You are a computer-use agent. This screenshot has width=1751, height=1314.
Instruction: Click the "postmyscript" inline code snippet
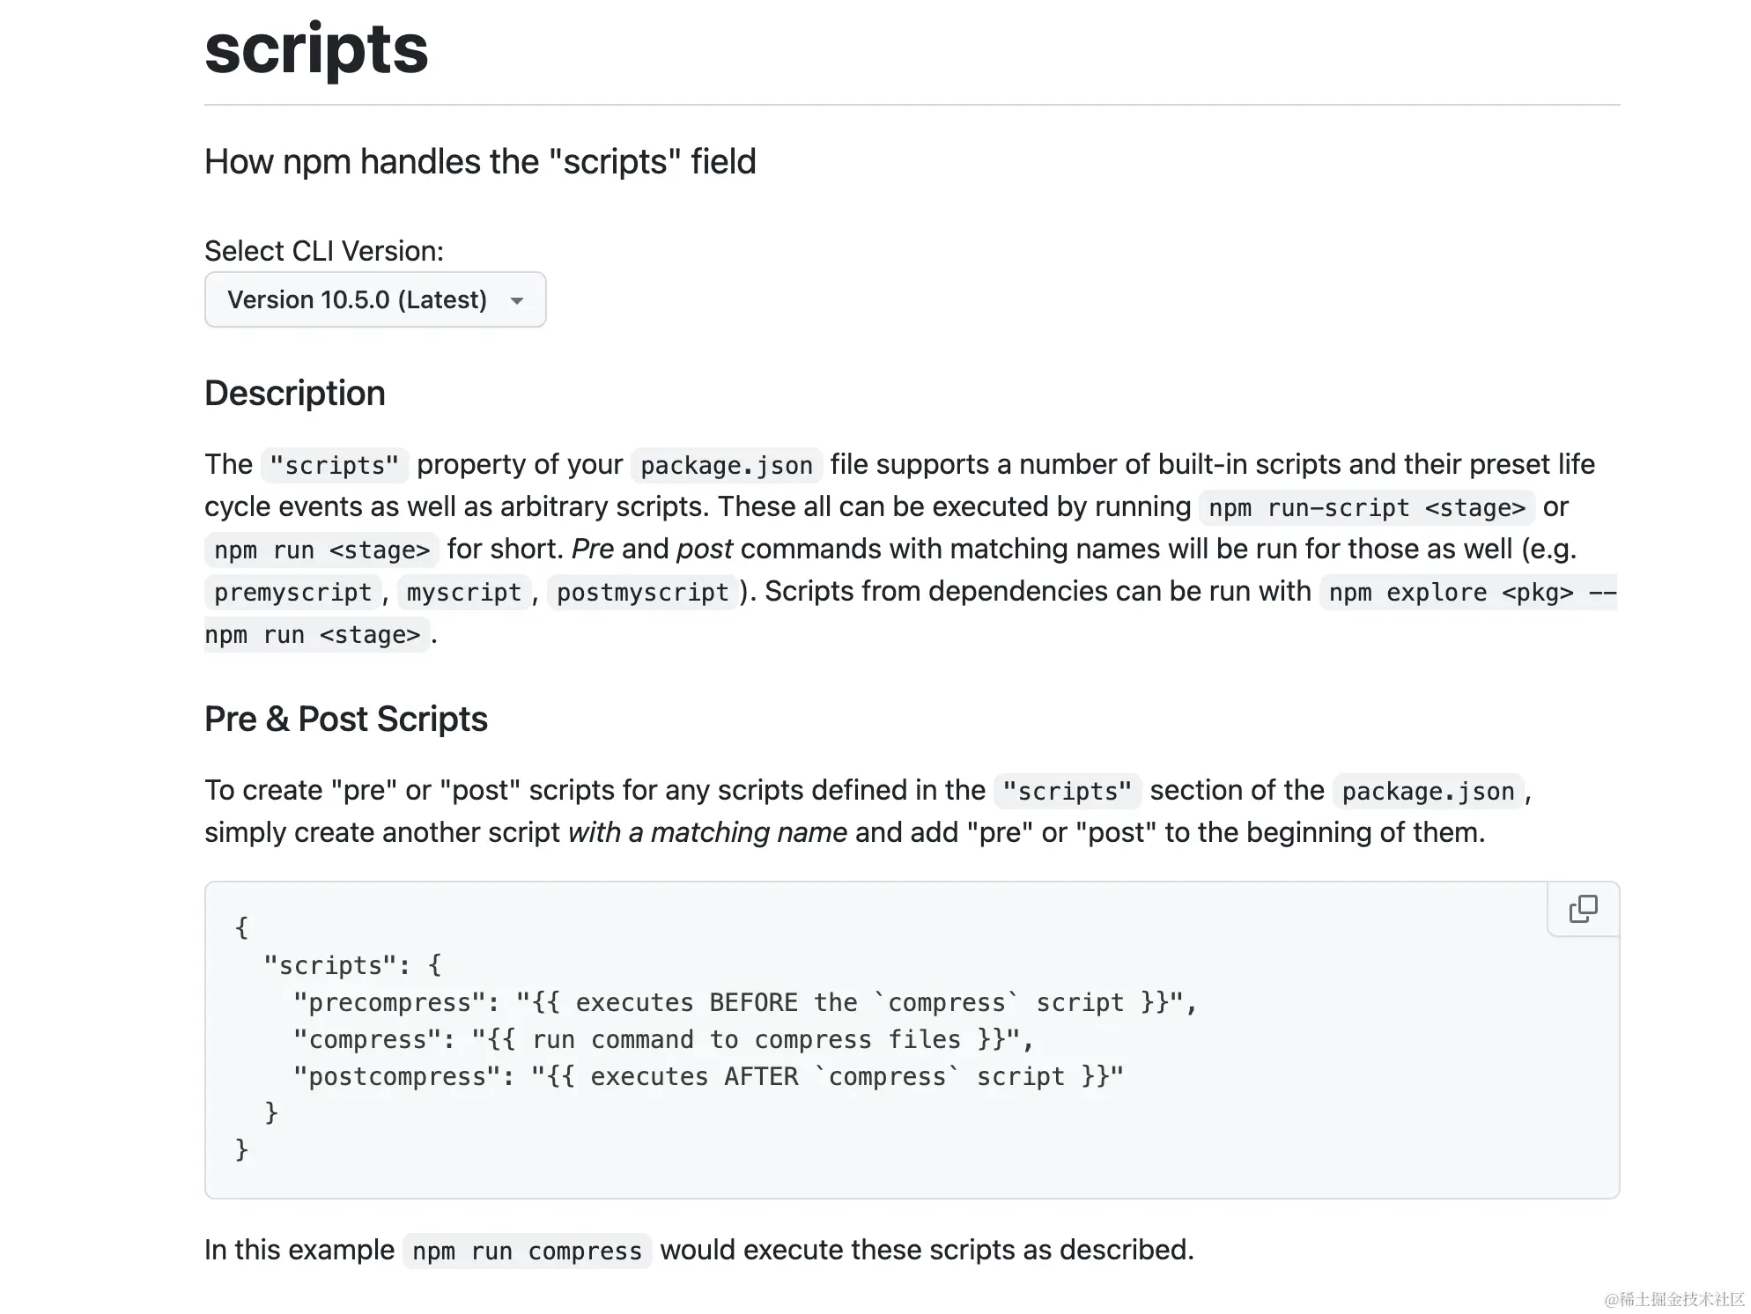642,593
